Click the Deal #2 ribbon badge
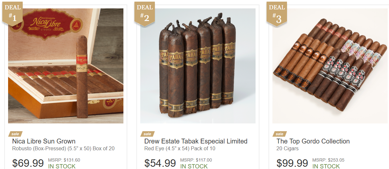The height and width of the screenshot is (169, 389). point(145,13)
